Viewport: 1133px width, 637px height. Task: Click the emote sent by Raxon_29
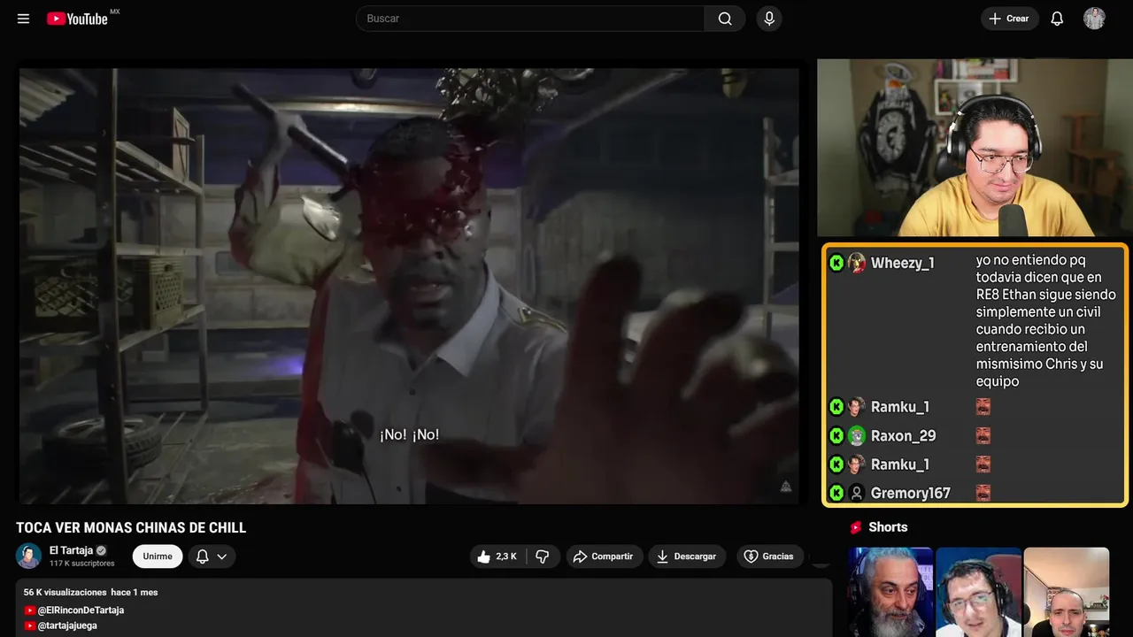pos(983,435)
